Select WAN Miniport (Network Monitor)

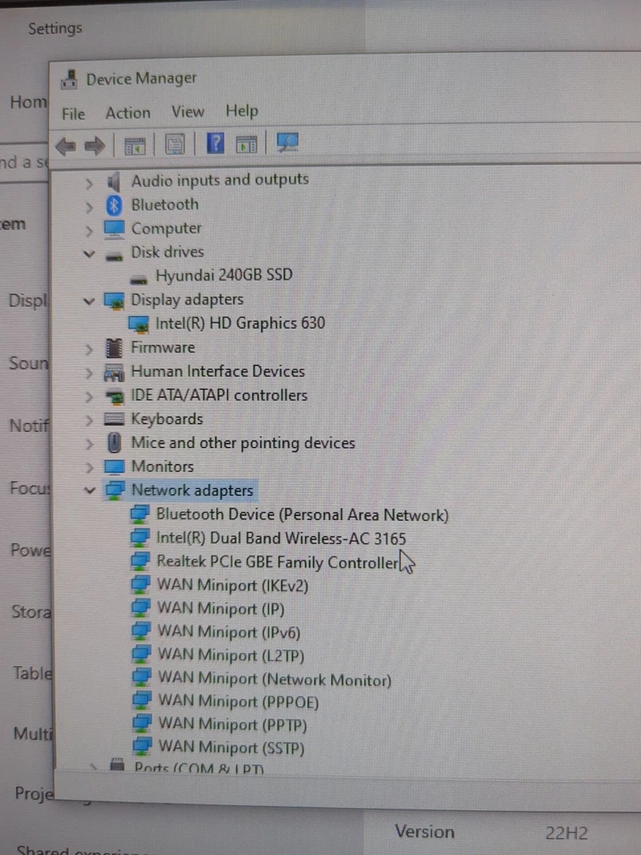click(275, 679)
